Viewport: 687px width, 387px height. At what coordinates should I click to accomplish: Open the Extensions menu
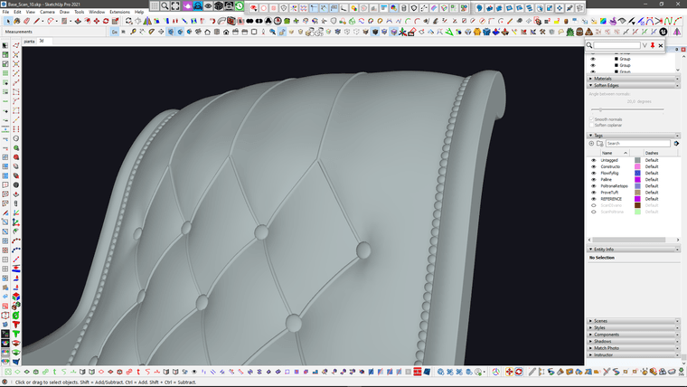pyautogui.click(x=119, y=12)
